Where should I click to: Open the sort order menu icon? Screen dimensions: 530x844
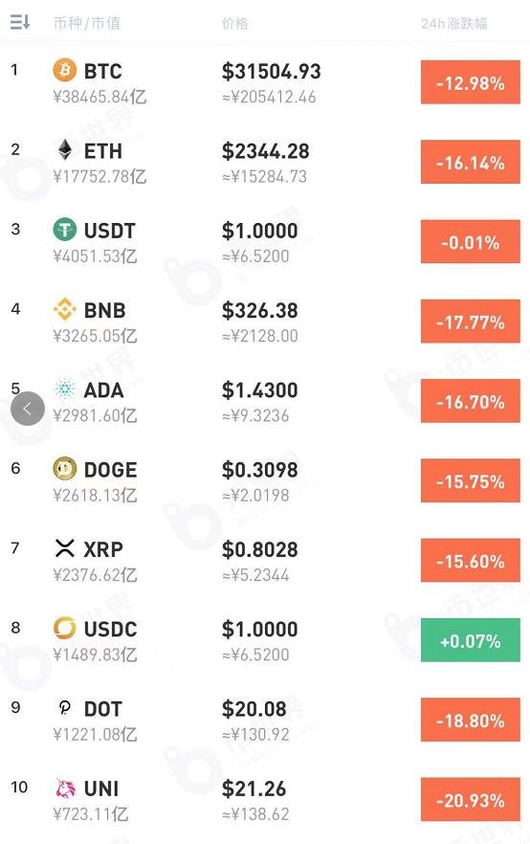20,23
